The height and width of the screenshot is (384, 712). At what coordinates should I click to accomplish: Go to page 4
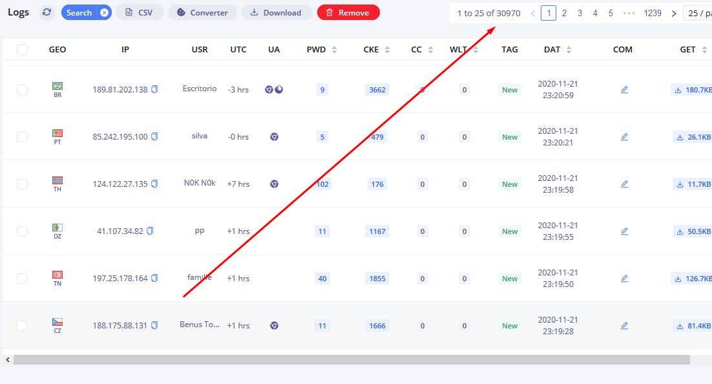point(595,13)
